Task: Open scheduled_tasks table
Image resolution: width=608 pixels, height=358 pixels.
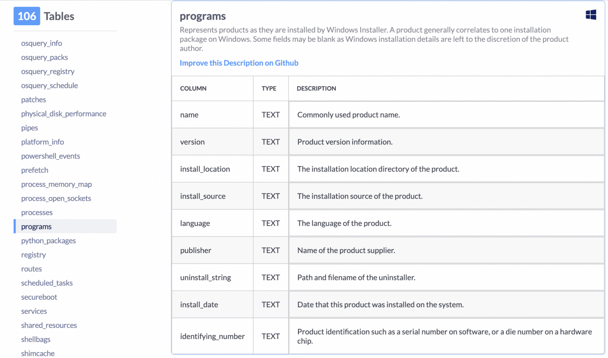Action: click(47, 283)
